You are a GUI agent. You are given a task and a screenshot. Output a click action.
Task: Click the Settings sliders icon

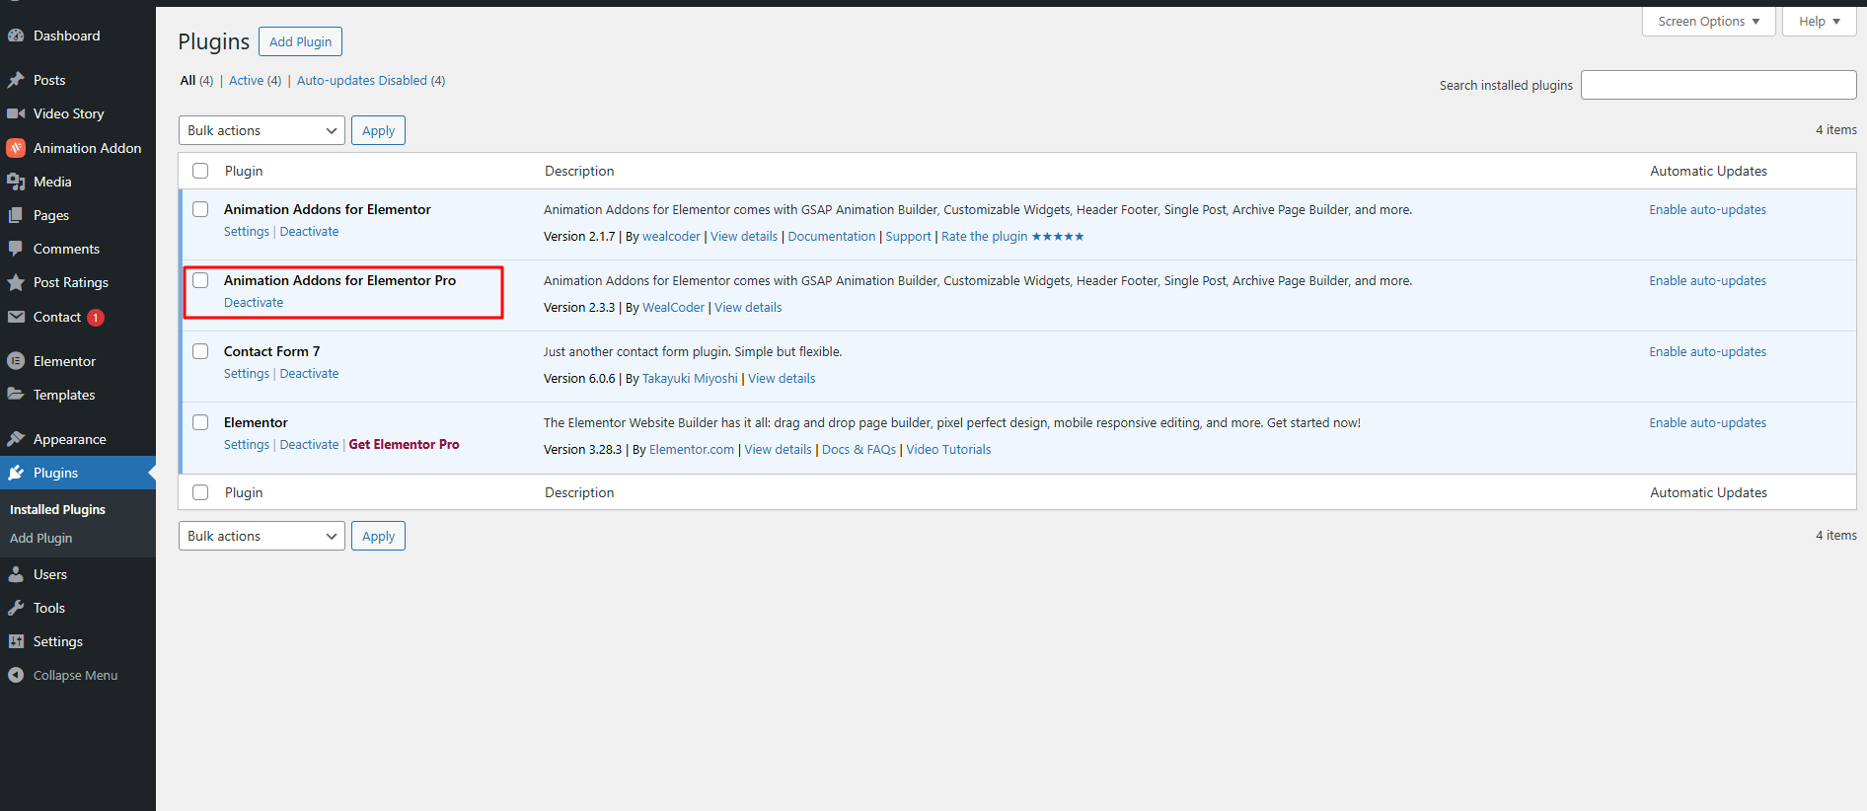click(16, 641)
